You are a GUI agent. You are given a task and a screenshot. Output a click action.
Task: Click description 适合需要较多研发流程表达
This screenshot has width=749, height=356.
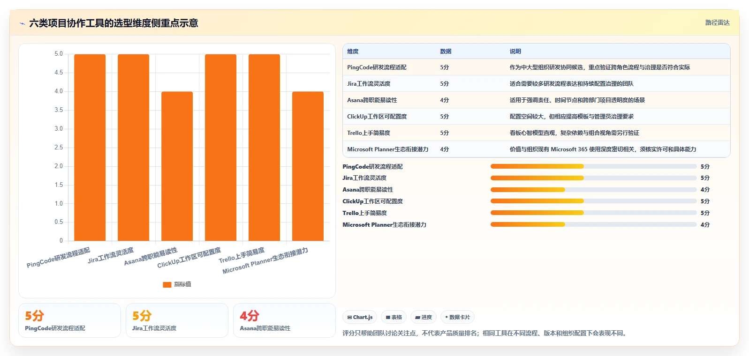pyautogui.click(x=572, y=84)
